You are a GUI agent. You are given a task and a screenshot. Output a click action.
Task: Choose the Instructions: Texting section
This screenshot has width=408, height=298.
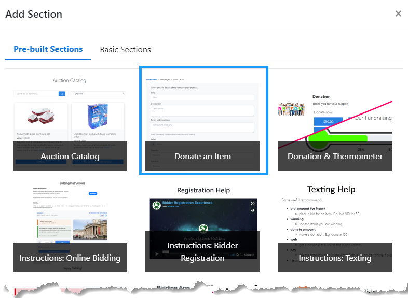335,258
